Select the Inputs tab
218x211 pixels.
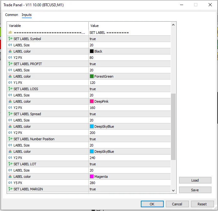27,15
